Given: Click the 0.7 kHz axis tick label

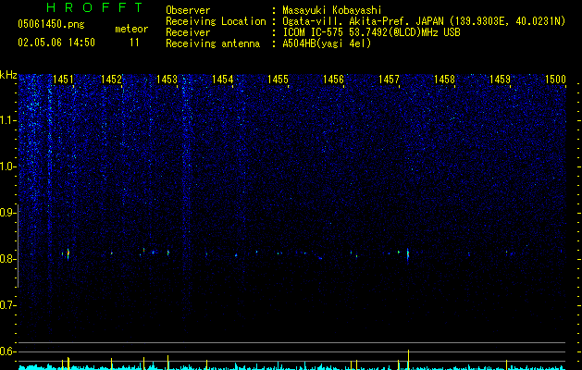Looking at the screenshot, I should point(7,305).
